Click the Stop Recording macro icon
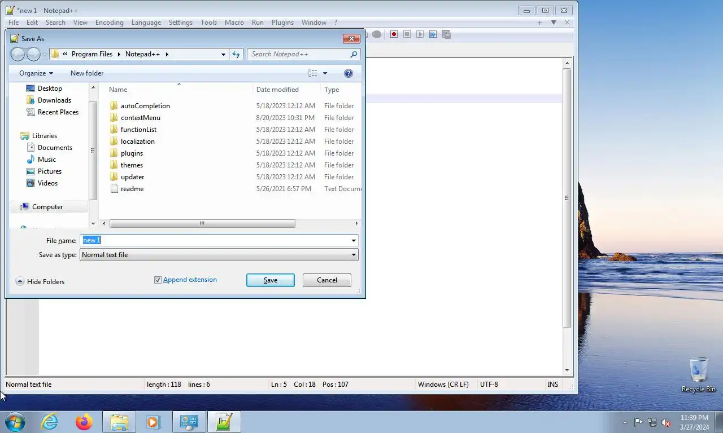The image size is (723, 433). [x=407, y=34]
